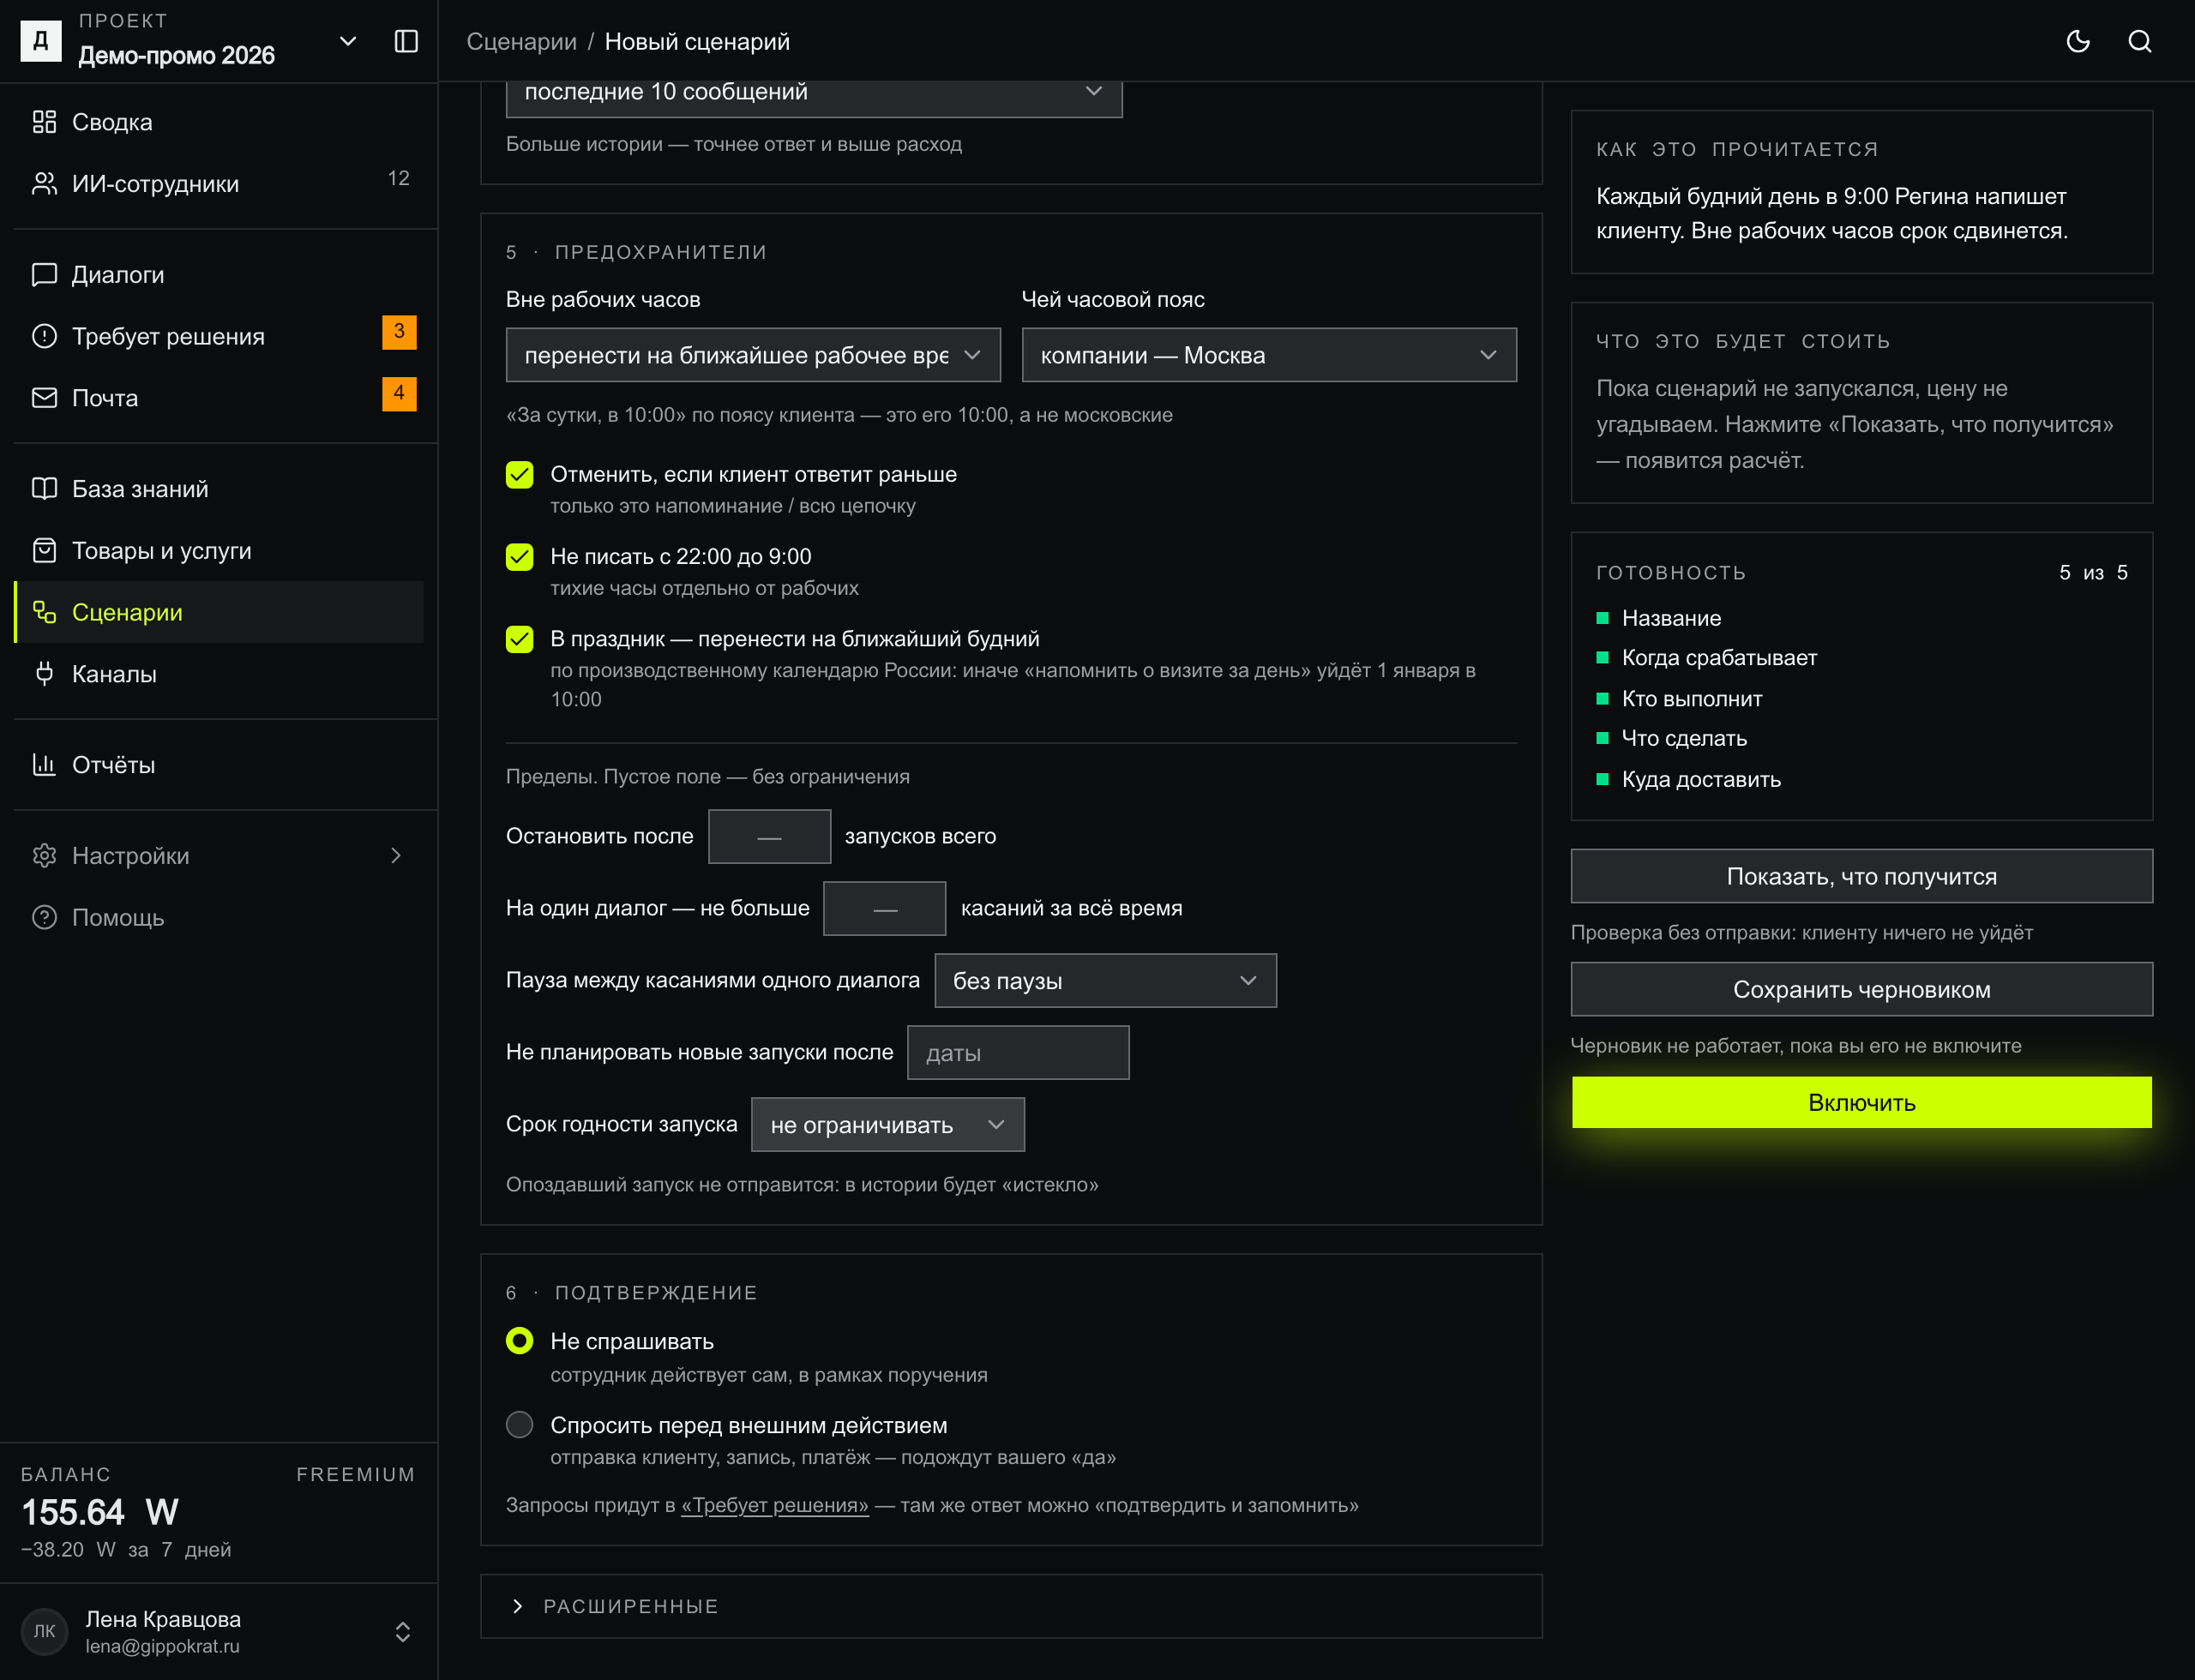This screenshot has height=1680, width=2195.
Task: Go to Сценарии breadcrumb
Action: click(521, 42)
